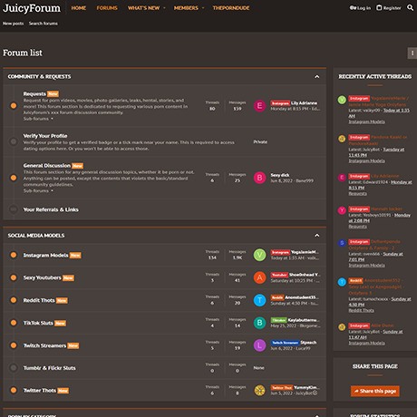417x417 pixels.
Task: Click the orange status icon beside Requests
Action: (x=14, y=106)
